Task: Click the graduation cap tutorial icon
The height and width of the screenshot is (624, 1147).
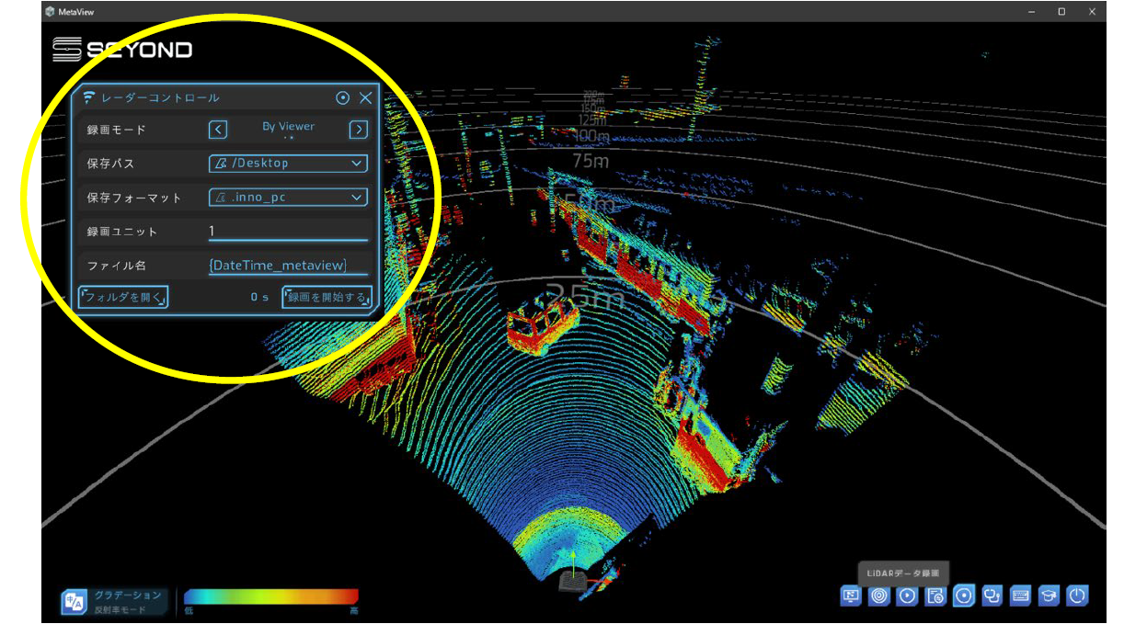Action: click(x=1048, y=596)
